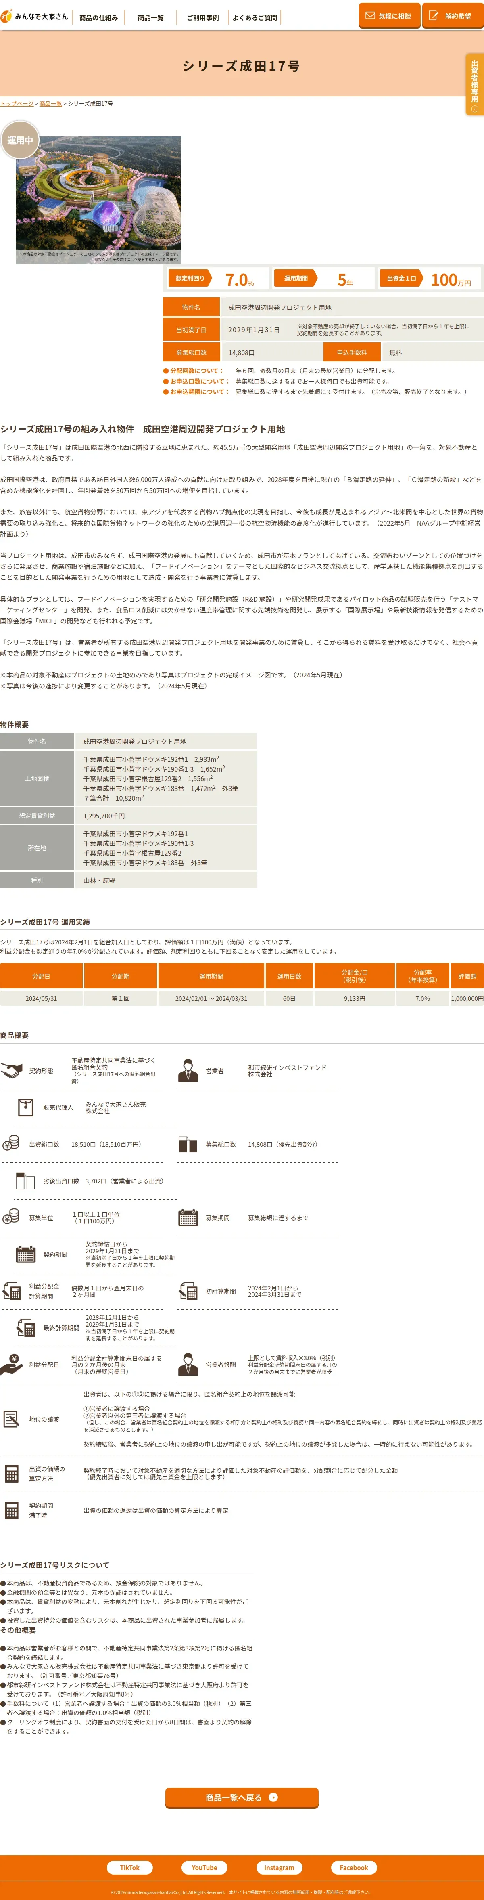Click the 2029年1月31日 maturity date value
Screen dimensions: 484x1900
pyautogui.click(x=253, y=330)
